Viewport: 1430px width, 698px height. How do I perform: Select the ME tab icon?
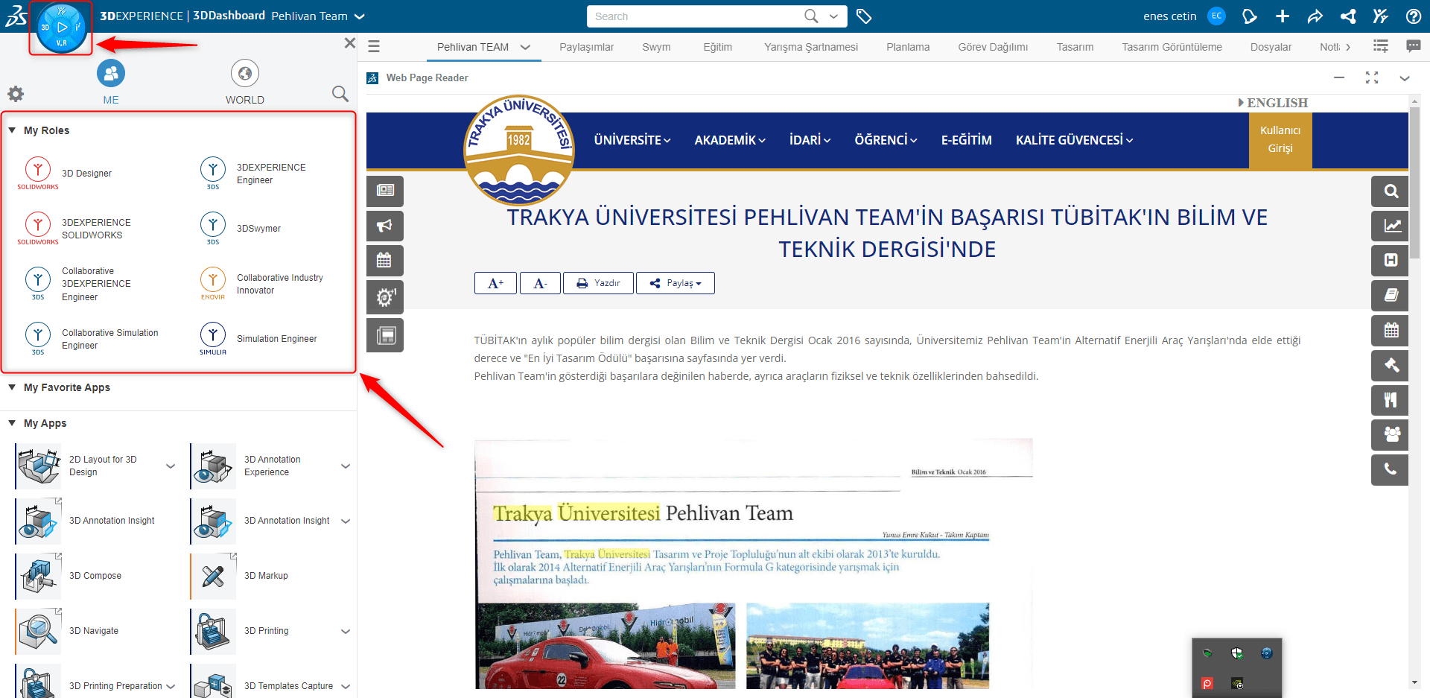click(x=111, y=73)
